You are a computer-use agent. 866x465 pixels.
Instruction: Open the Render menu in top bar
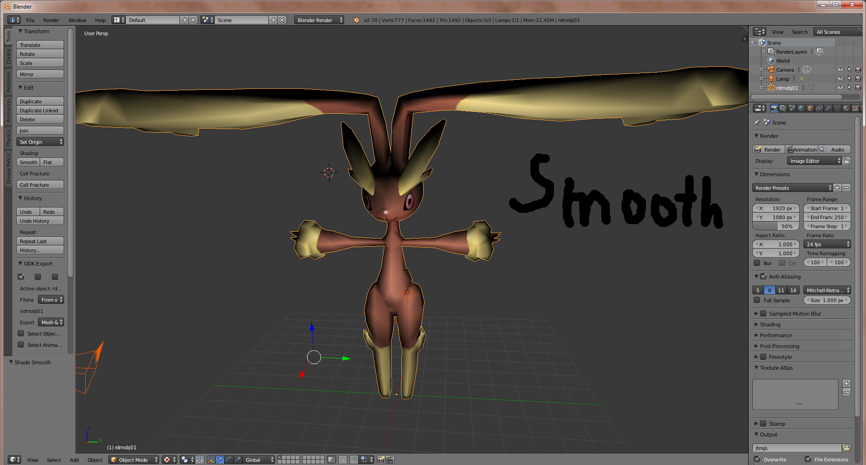tap(51, 20)
